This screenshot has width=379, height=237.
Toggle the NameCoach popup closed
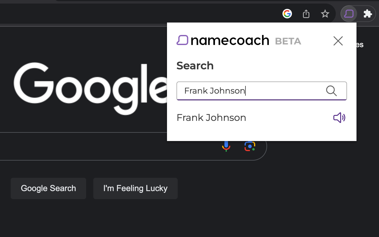coord(338,41)
